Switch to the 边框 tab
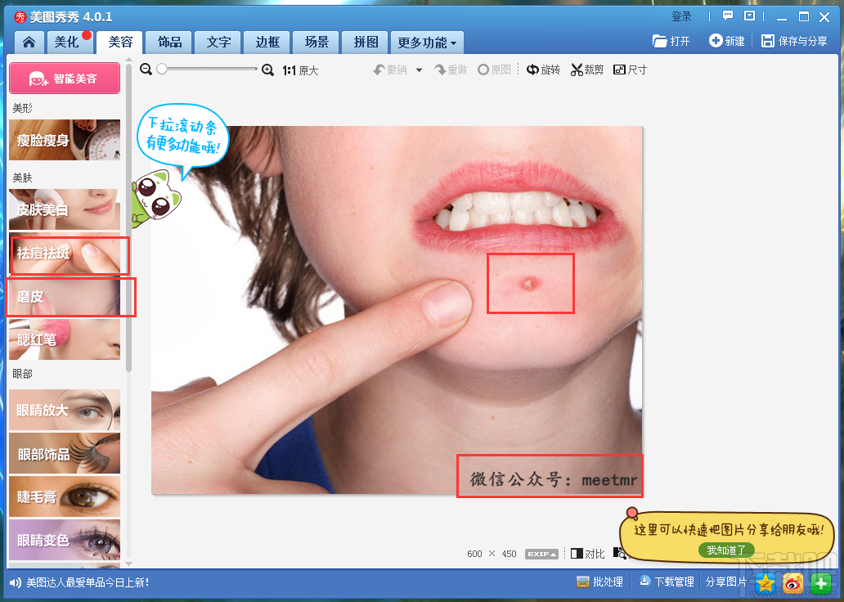844x602 pixels. point(267,42)
